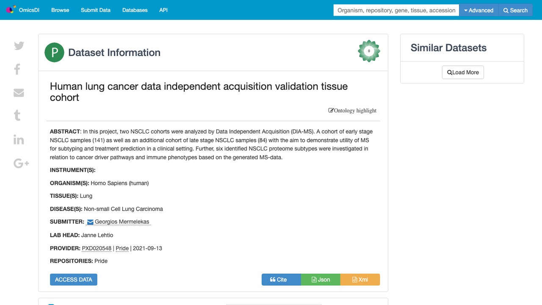Click the Search button

(x=515, y=10)
